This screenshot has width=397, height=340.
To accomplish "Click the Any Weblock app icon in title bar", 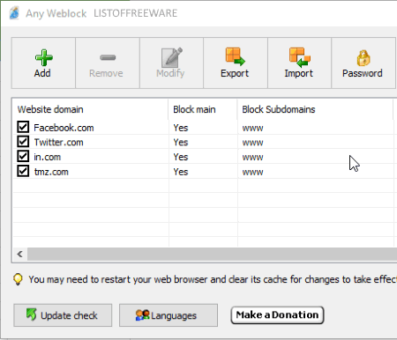I will pyautogui.click(x=14, y=13).
